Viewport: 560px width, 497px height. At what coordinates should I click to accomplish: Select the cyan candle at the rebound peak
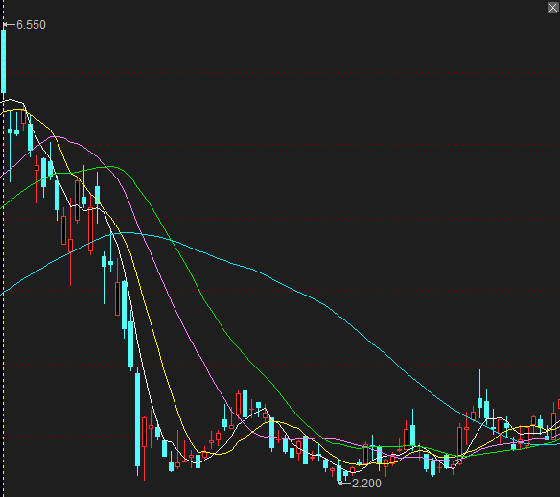(x=245, y=404)
